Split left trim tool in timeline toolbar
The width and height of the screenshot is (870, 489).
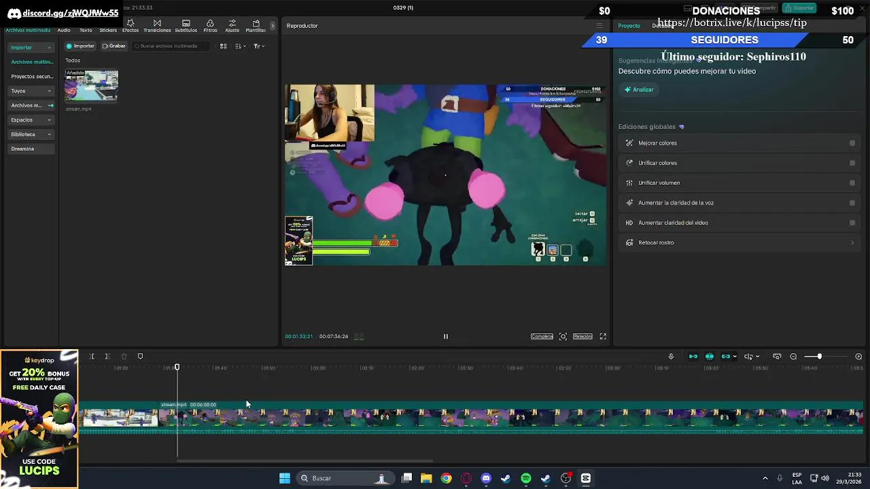(x=91, y=357)
